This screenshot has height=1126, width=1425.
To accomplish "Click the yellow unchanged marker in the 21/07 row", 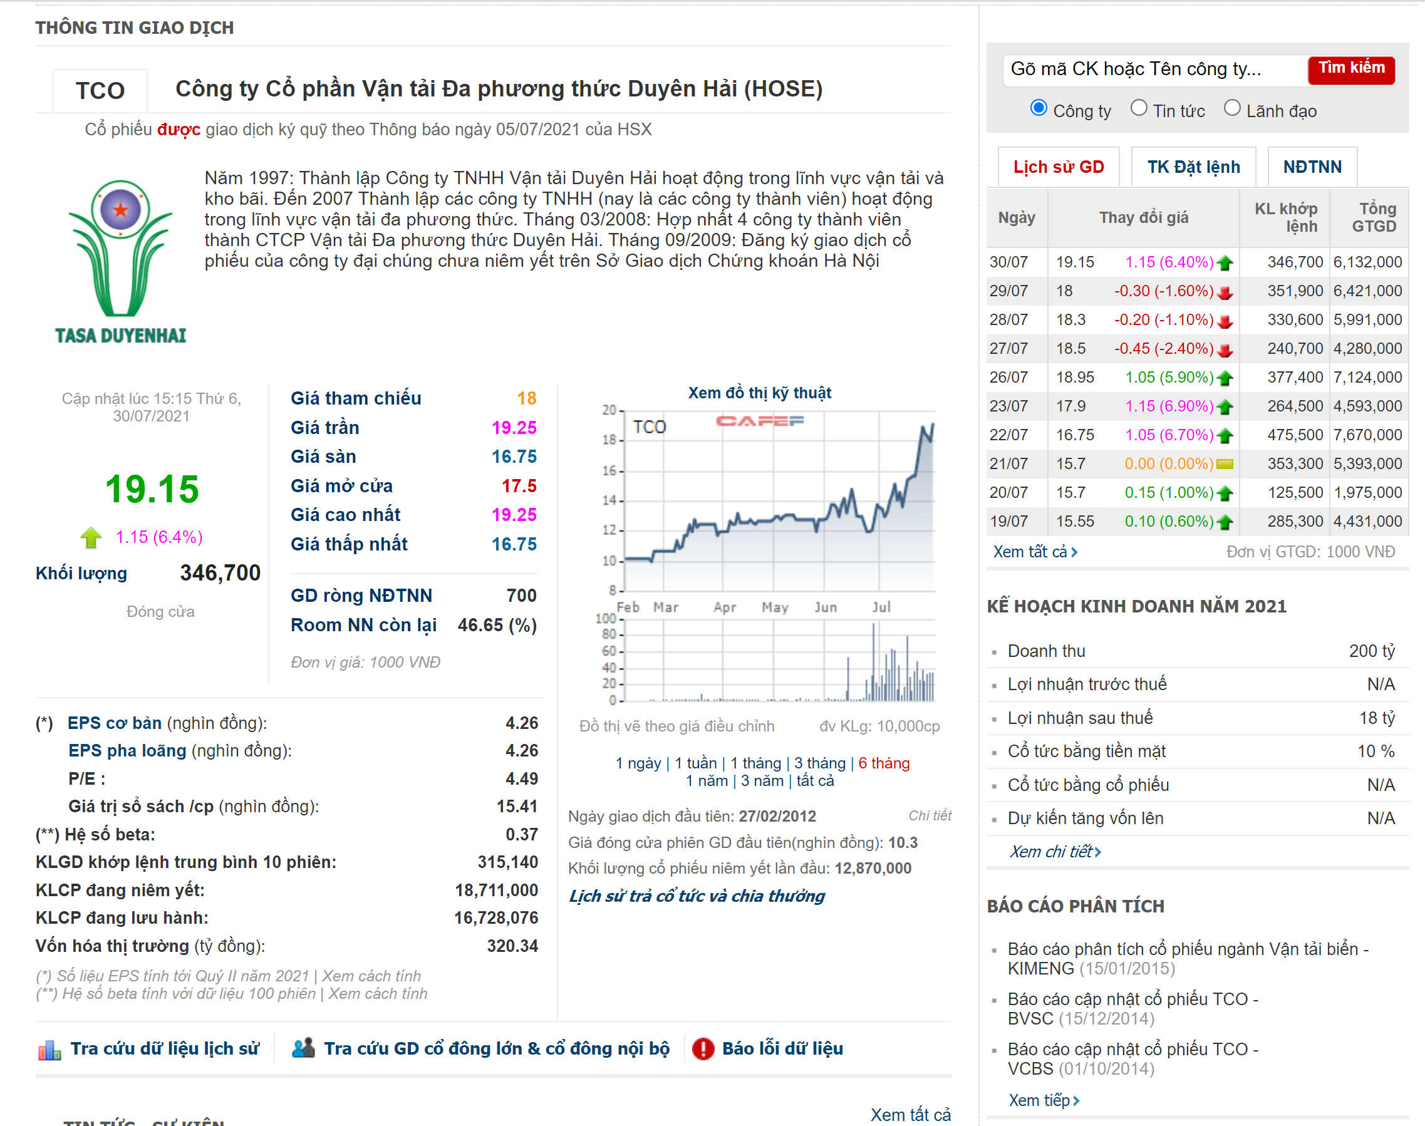I will [1225, 464].
